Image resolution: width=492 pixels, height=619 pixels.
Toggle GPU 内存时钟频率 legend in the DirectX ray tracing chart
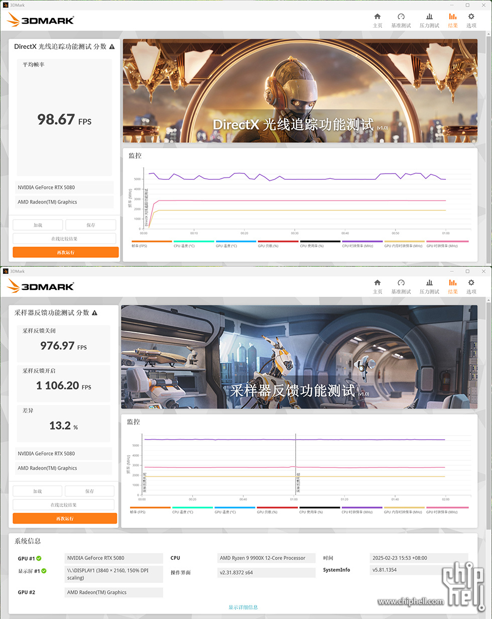[x=405, y=244]
